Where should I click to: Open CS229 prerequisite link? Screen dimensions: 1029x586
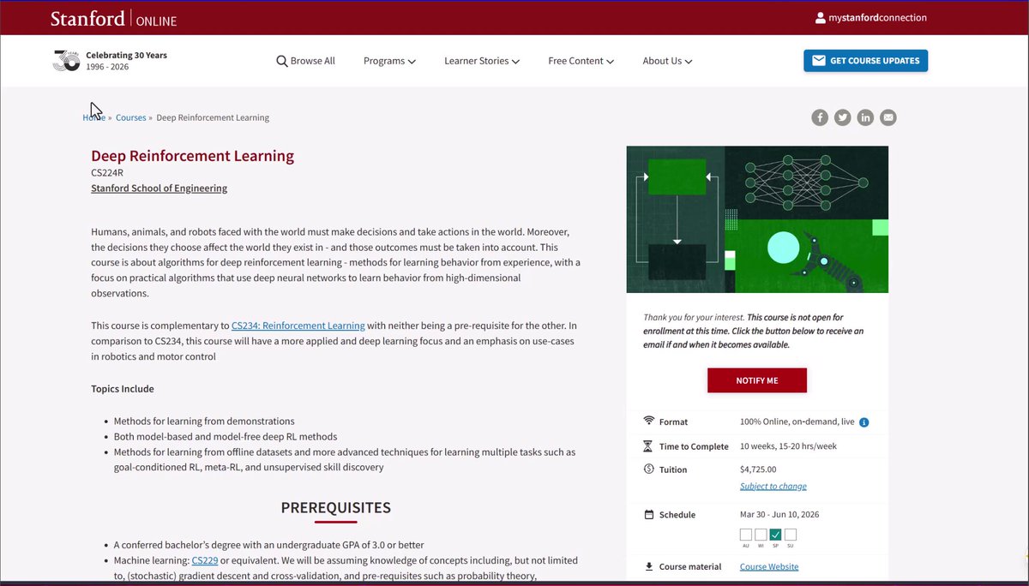[x=204, y=560]
